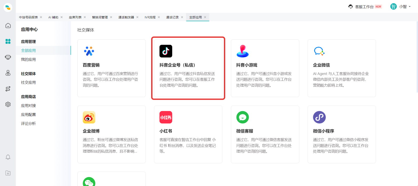Click the agent person icon in sidebar
The height and width of the screenshot is (186, 418).
[8, 73]
